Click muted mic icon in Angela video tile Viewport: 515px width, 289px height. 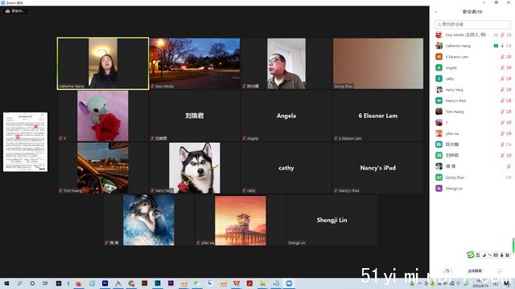pos(244,138)
